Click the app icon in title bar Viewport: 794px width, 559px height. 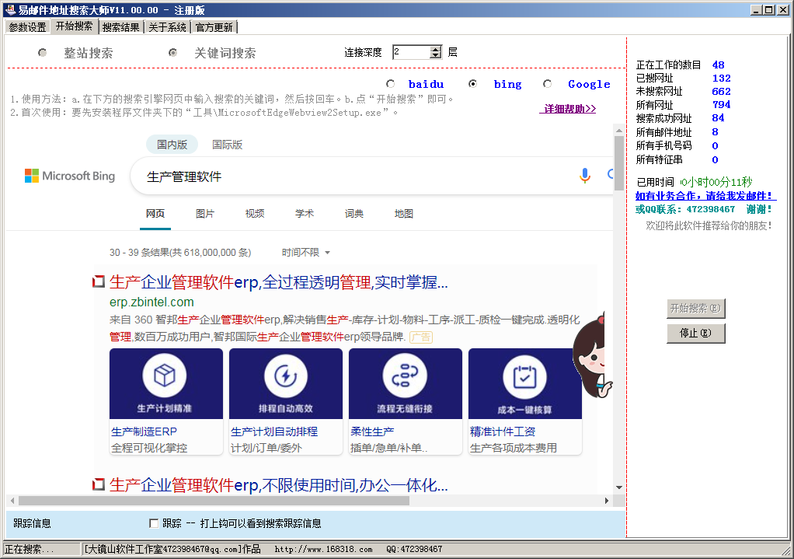coord(9,9)
